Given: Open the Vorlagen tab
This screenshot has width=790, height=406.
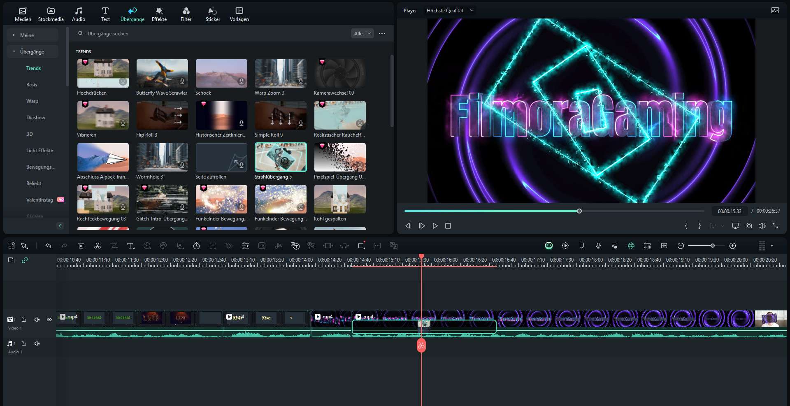Looking at the screenshot, I should pyautogui.click(x=239, y=14).
